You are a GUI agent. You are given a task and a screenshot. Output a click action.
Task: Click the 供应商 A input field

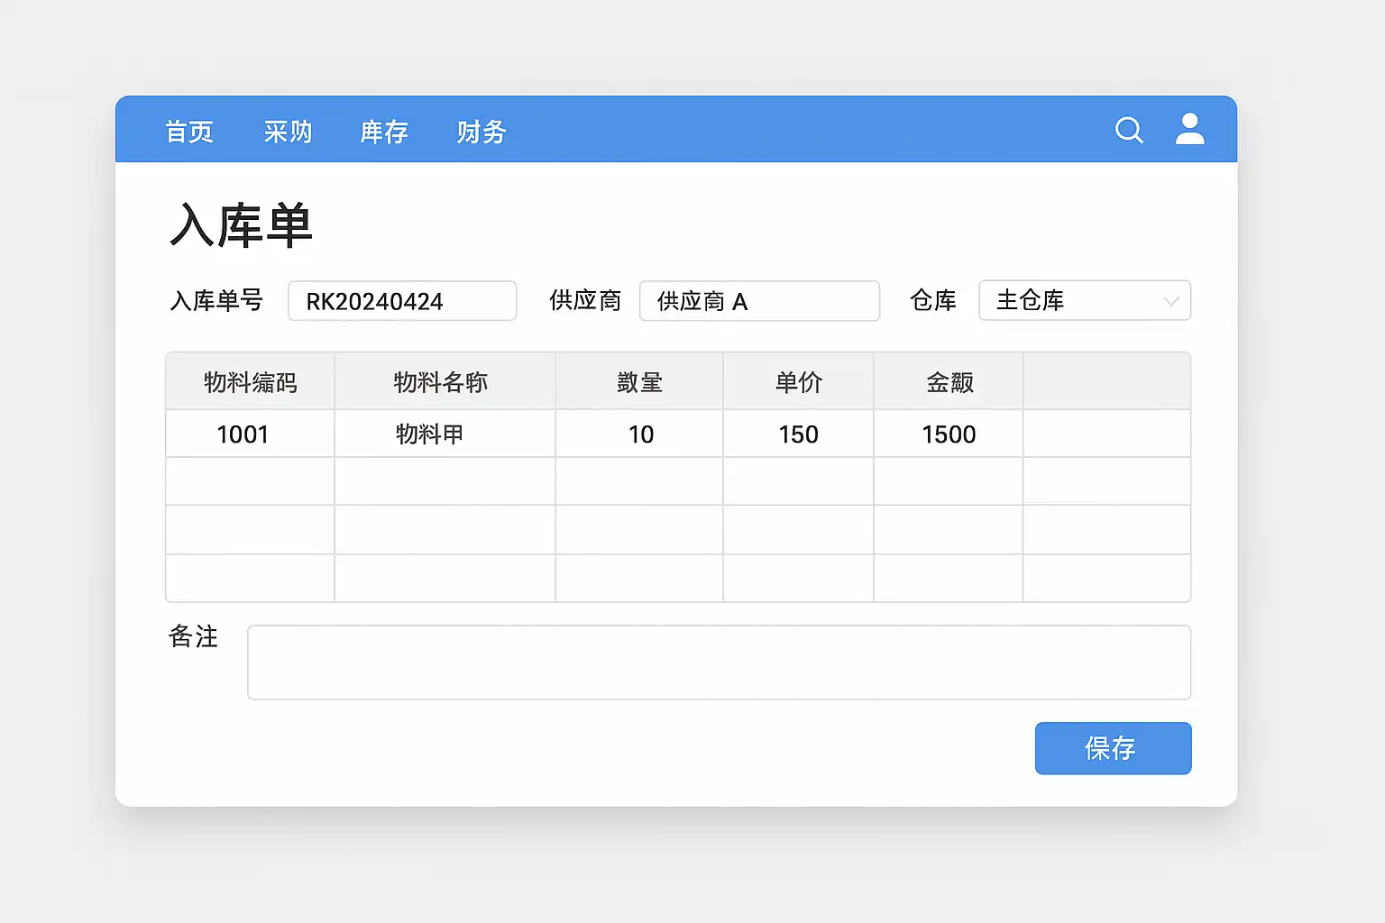(x=759, y=301)
